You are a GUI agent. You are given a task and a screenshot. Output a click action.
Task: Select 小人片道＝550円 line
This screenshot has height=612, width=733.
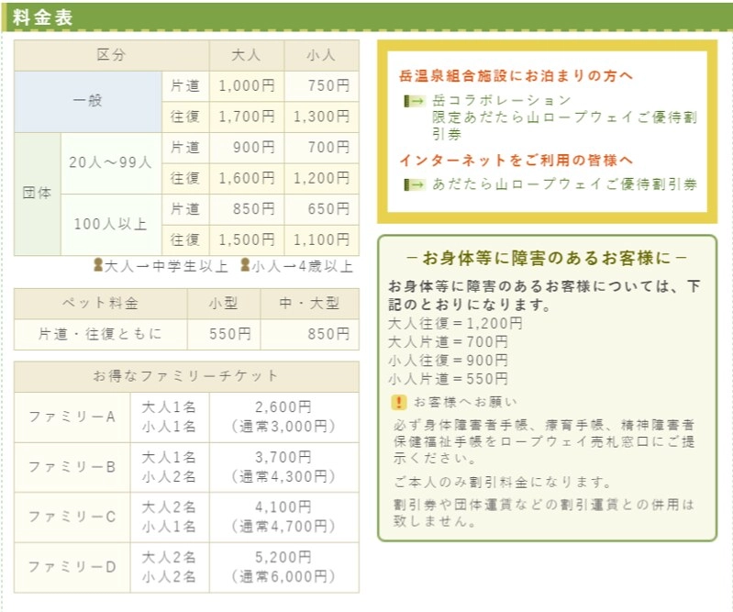pyautogui.click(x=448, y=379)
